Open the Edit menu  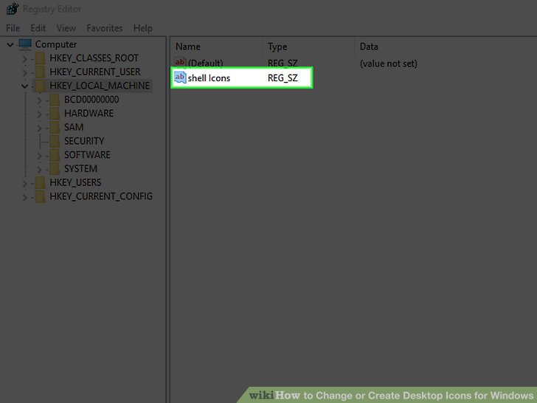click(x=38, y=28)
